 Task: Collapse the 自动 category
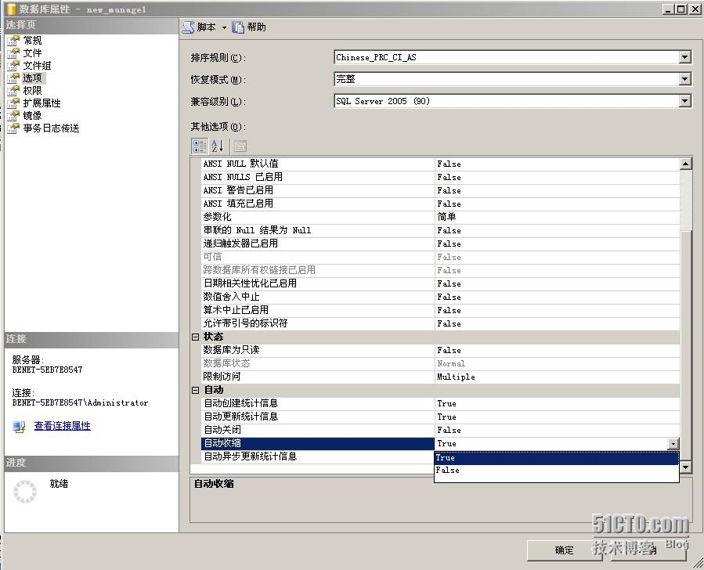[195, 391]
